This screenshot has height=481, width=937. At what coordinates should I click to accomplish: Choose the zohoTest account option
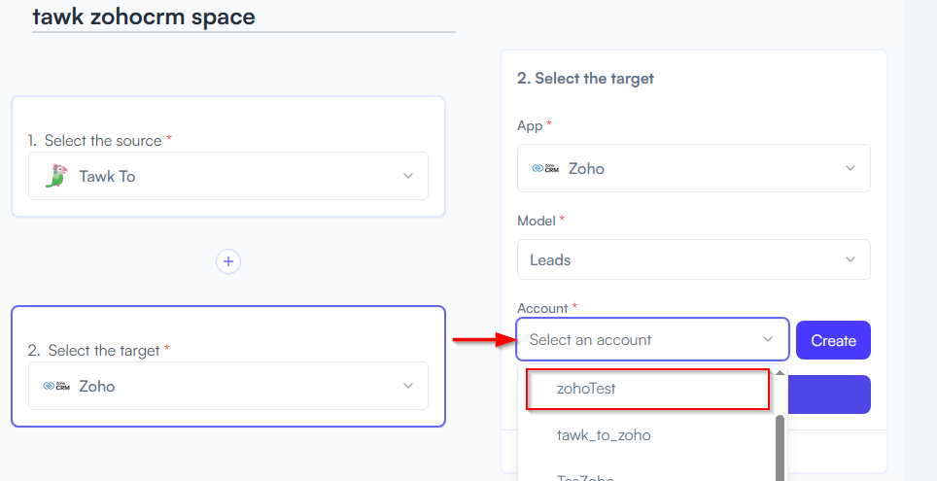pyautogui.click(x=647, y=389)
